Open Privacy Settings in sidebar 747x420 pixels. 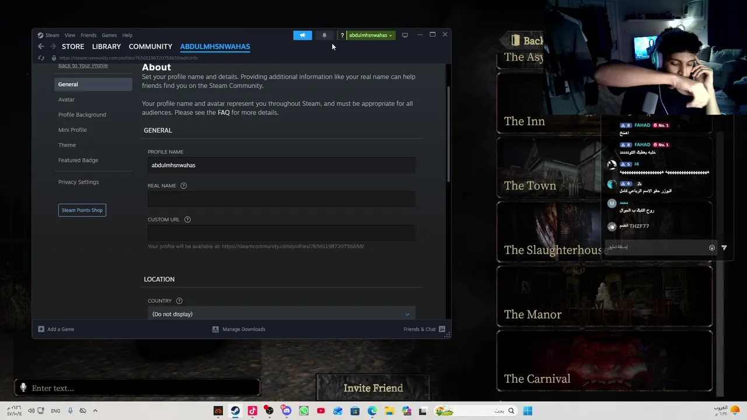tap(78, 182)
